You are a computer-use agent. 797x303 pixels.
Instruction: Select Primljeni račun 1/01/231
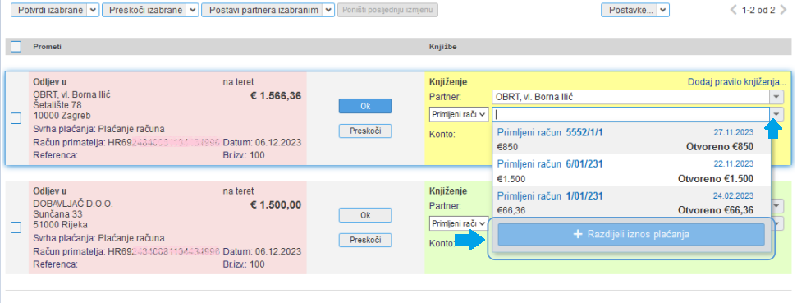[631, 202]
